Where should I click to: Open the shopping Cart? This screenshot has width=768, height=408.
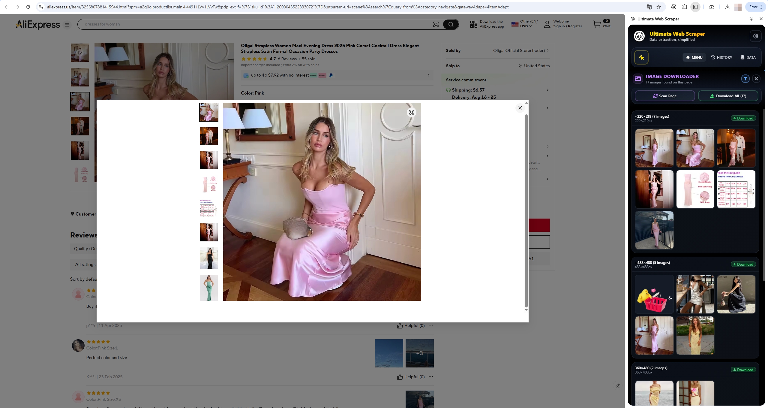click(602, 24)
